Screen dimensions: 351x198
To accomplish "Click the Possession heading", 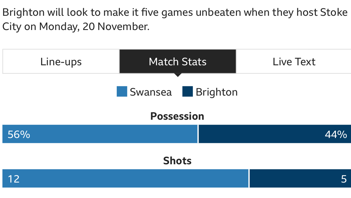I will (177, 116).
